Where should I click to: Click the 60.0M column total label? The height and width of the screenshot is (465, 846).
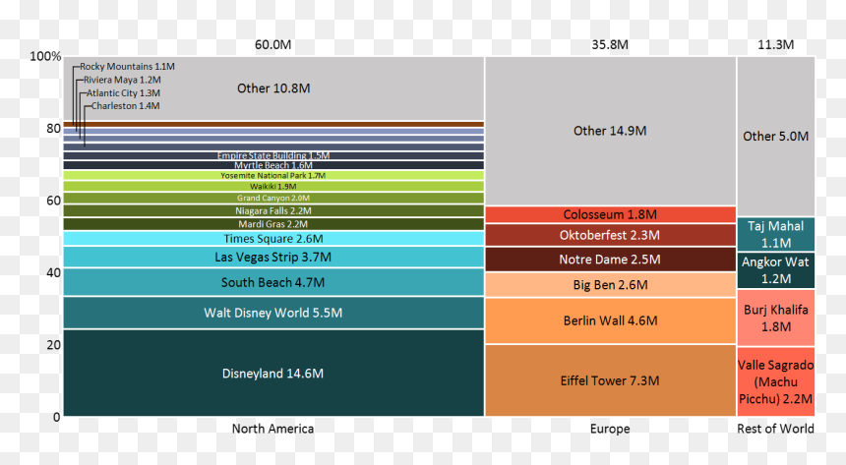coord(273,45)
